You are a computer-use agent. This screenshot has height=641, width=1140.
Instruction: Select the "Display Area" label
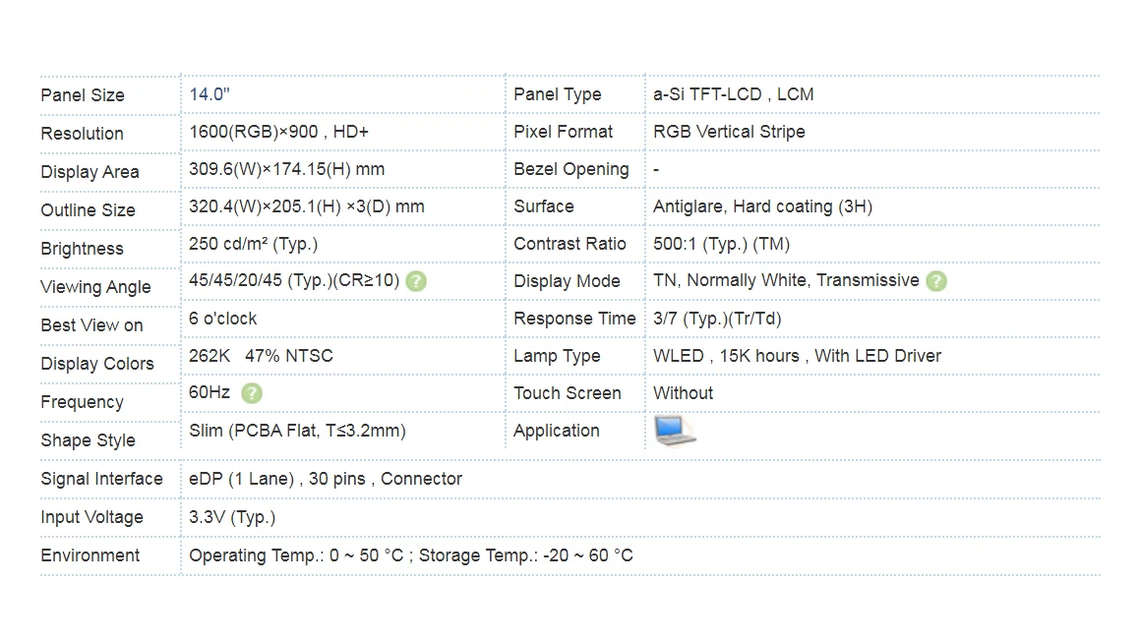click(x=90, y=172)
